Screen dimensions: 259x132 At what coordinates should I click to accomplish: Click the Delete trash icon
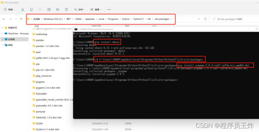click(66, 9)
